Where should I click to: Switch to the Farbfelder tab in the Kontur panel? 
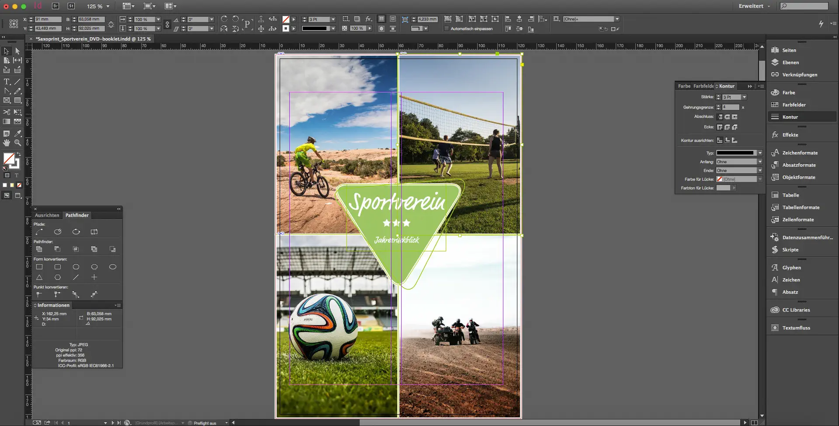point(703,86)
